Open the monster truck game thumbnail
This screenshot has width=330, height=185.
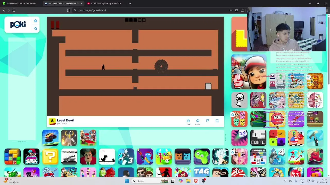[x=50, y=138]
